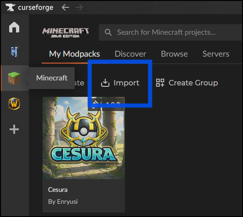Switch to the My Modpacks tab

(x=75, y=54)
